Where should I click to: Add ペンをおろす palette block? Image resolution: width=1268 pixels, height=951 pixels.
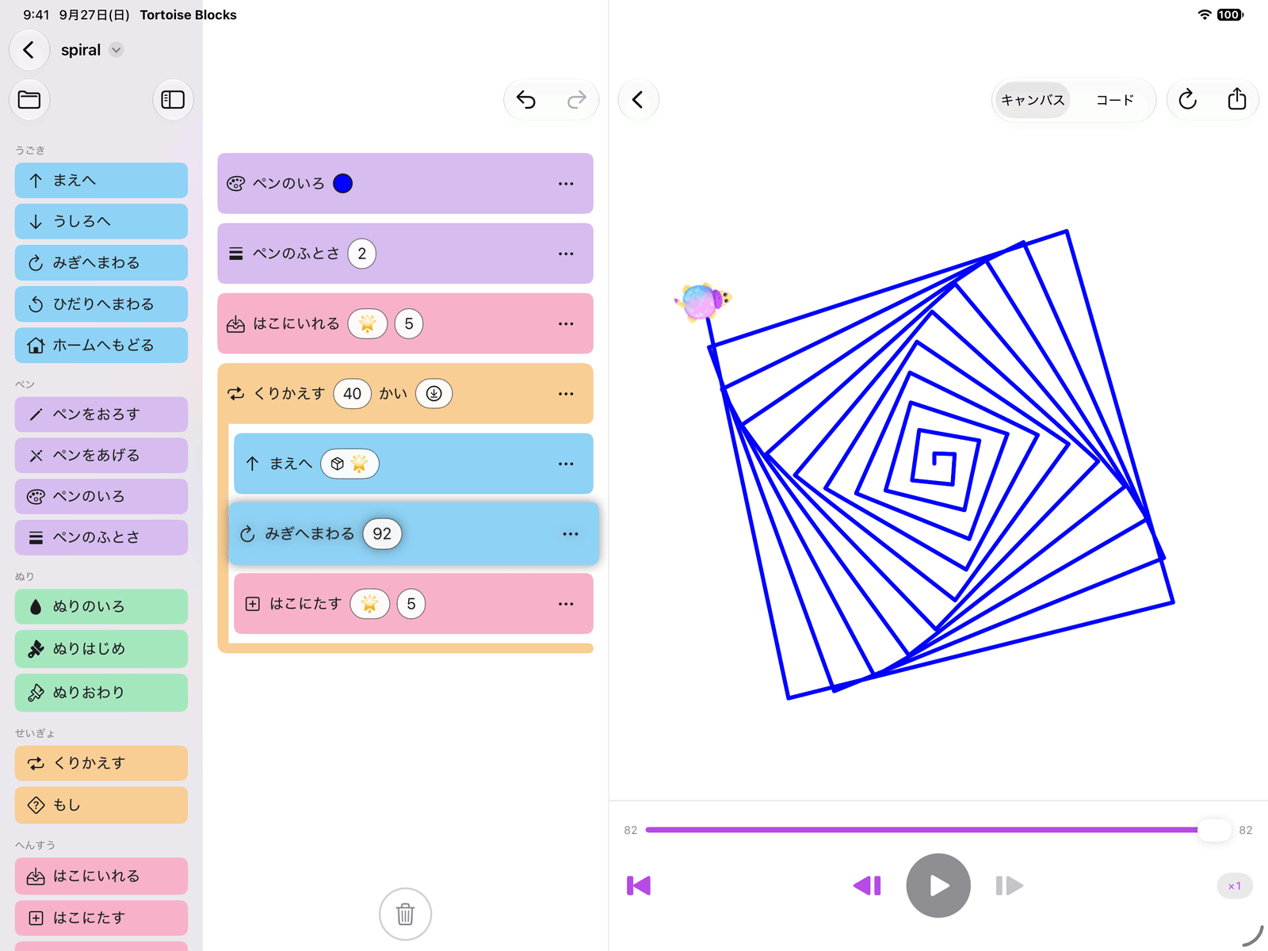pos(101,414)
